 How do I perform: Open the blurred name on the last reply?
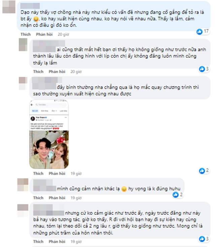pyautogui.click(x=48, y=210)
